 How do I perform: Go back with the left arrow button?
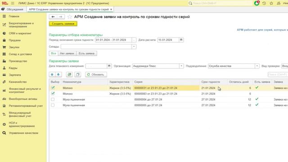[x=53, y=17]
